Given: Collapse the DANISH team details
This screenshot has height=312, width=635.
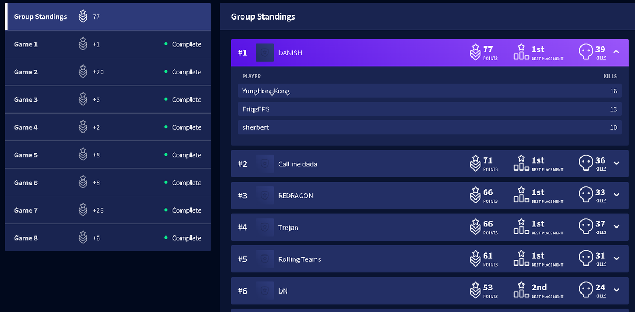Looking at the screenshot, I should 616,52.
